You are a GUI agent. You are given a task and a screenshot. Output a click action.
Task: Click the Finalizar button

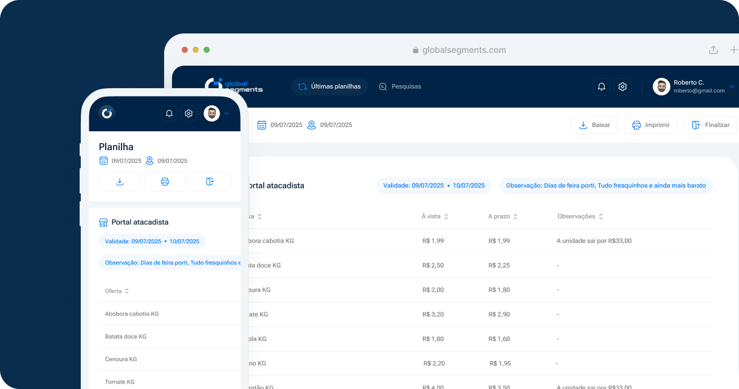pos(710,125)
